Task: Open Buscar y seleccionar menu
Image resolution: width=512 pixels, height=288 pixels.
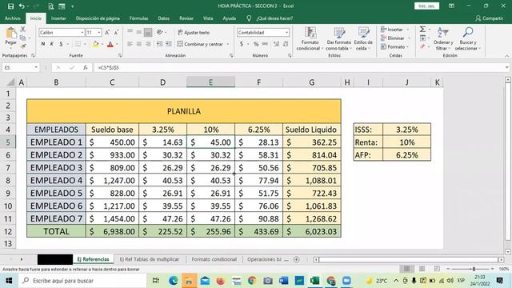Action: [467, 38]
